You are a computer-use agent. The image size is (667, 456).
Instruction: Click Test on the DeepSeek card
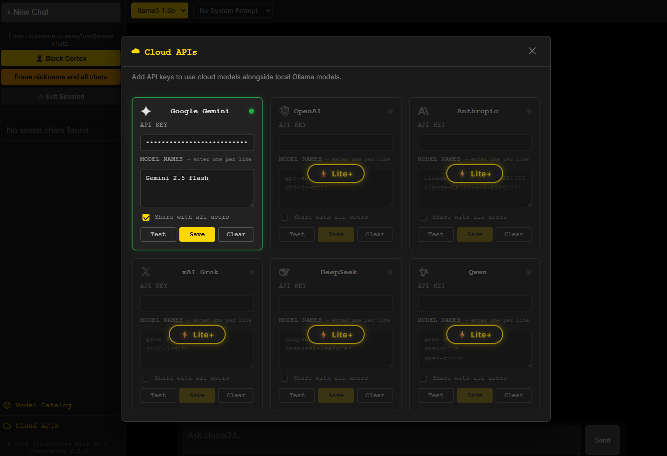click(297, 395)
